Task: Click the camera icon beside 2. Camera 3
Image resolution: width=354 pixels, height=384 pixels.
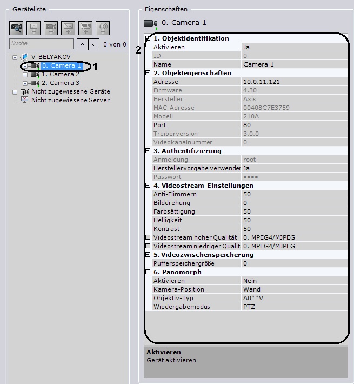Action: [x=35, y=83]
